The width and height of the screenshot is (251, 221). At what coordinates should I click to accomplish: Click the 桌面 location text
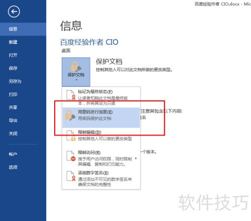(66, 50)
